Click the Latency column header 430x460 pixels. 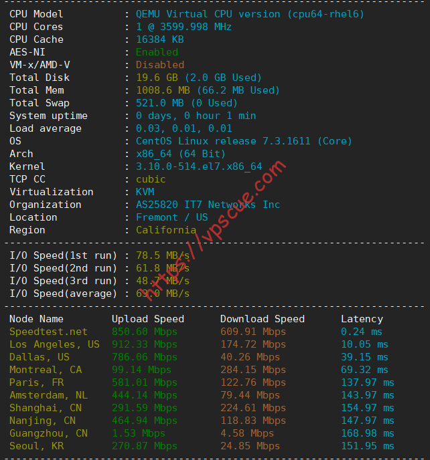point(362,319)
